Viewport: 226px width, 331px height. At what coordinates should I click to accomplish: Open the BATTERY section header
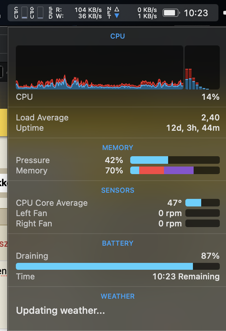tap(117, 243)
